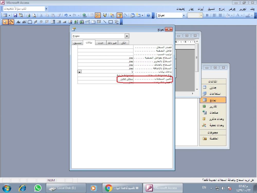Screen dimensions: 257x193
Task: Expand the Undo history dropdown arrow
Action: [x=70, y=15]
